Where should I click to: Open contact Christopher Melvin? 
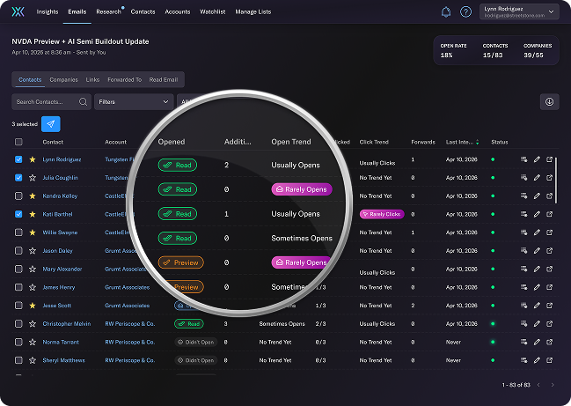[67, 323]
